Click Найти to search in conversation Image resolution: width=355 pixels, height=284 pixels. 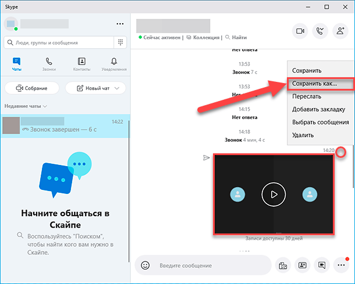coord(236,38)
